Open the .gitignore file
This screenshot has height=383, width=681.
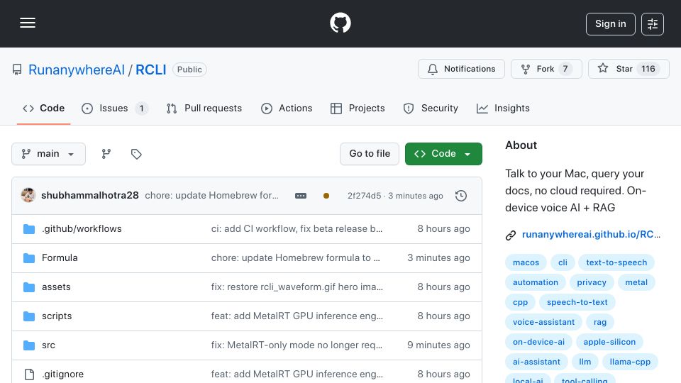(62, 374)
